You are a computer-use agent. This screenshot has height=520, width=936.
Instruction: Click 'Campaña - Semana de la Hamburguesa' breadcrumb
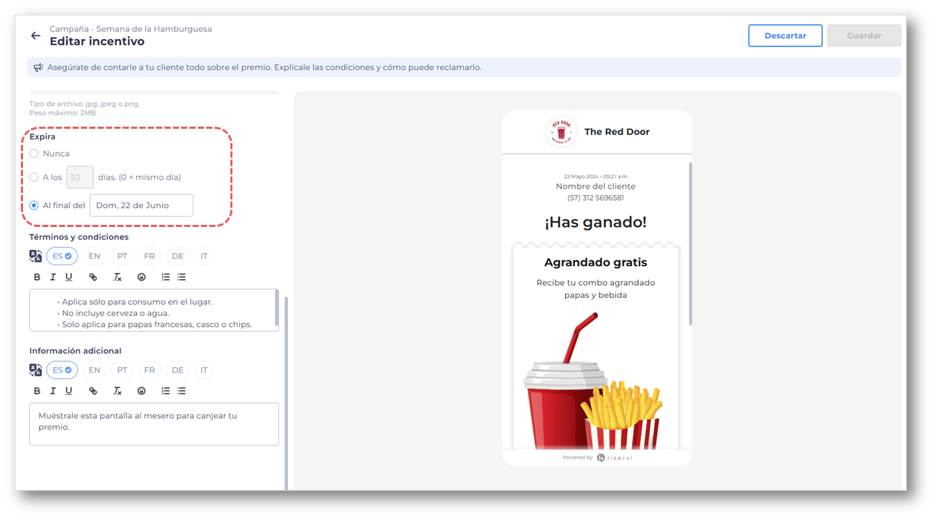tap(131, 29)
